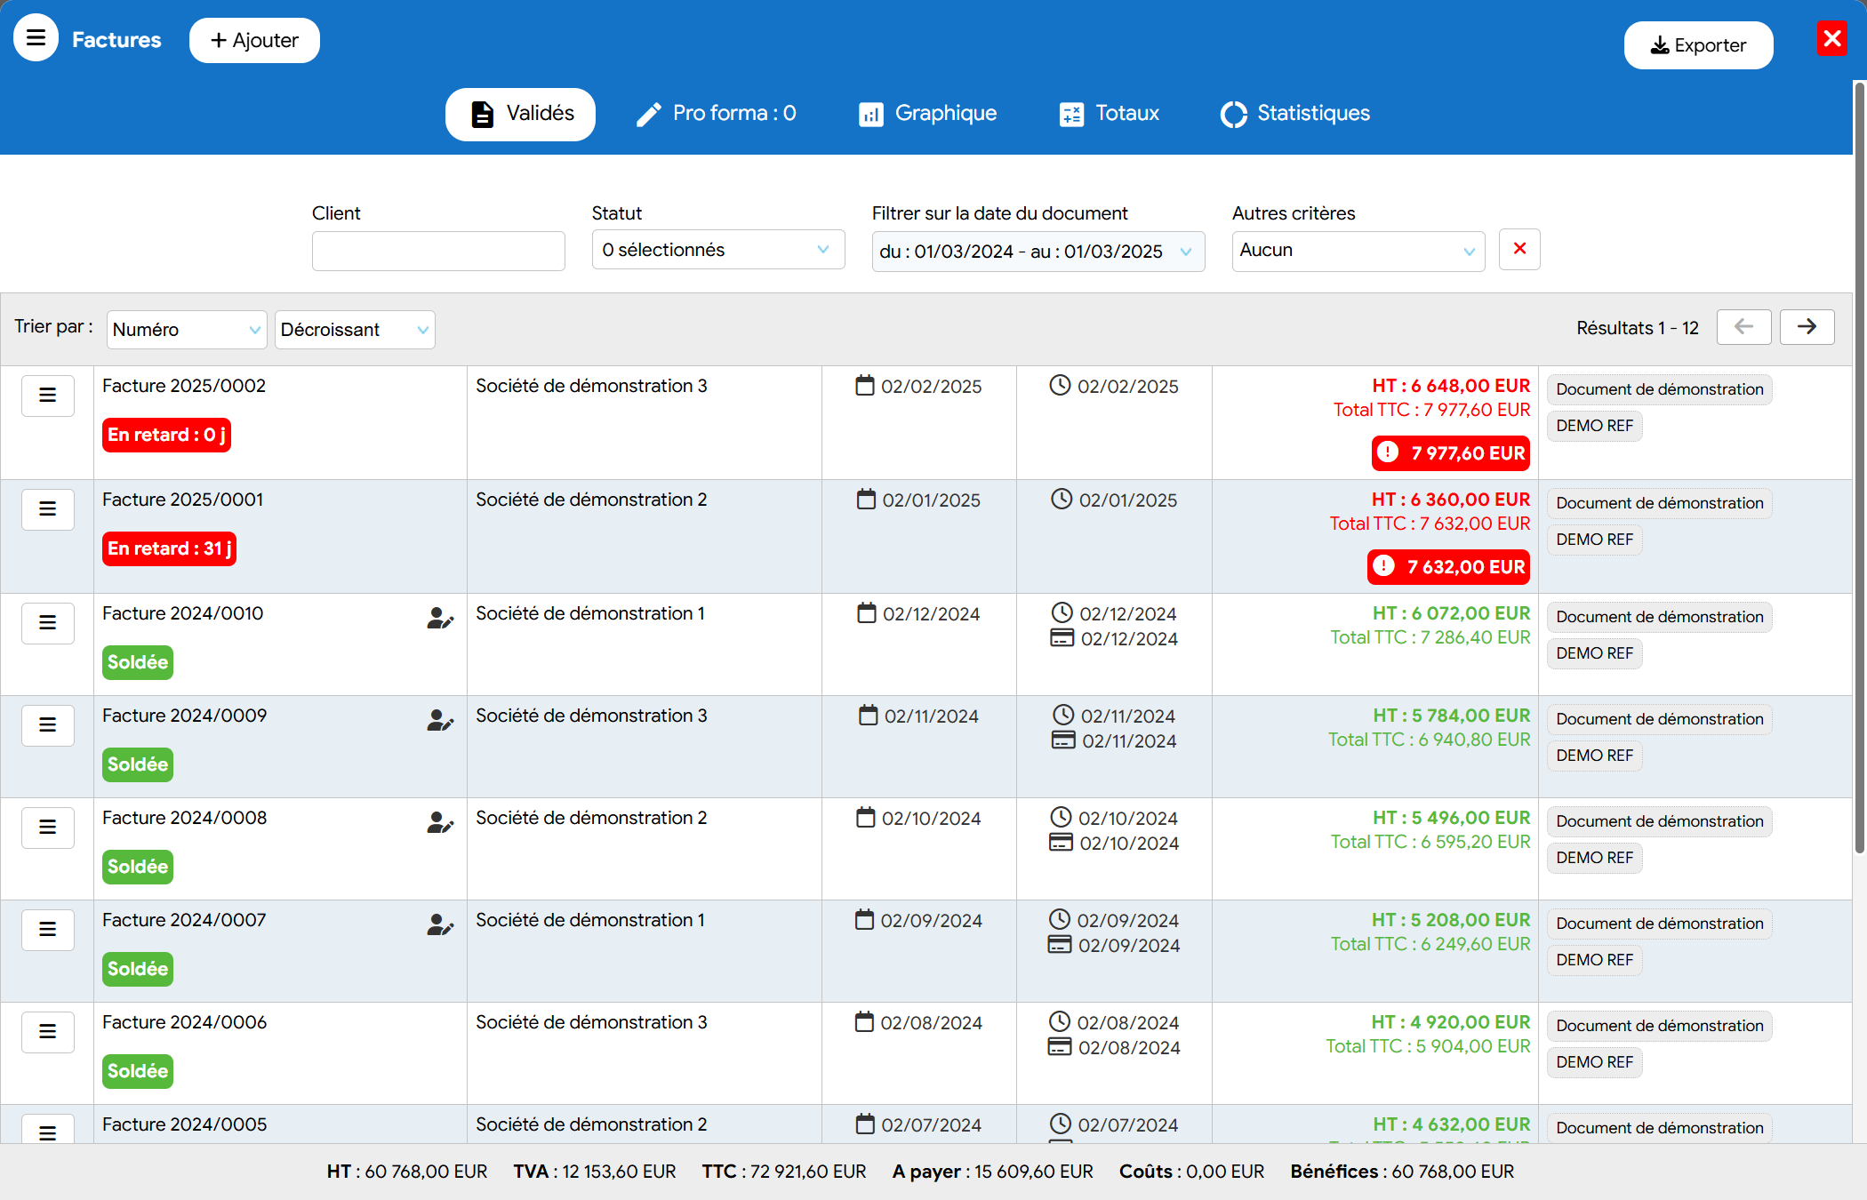Click clock due-date icon for Facture 2025/0001

[x=1062, y=499]
